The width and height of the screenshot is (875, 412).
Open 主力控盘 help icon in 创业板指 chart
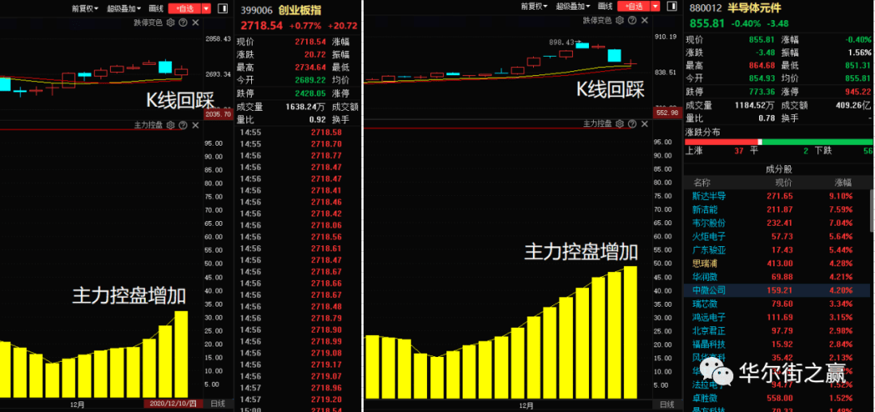click(x=182, y=125)
